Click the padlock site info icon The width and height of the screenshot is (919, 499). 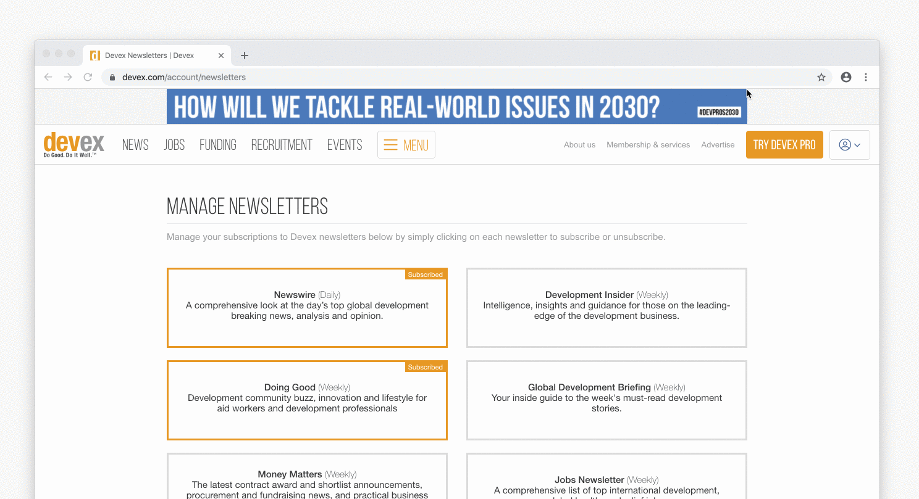(x=112, y=77)
